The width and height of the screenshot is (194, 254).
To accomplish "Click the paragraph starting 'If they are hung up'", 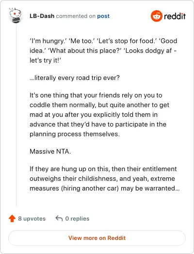I will pyautogui.click(x=105, y=178).
